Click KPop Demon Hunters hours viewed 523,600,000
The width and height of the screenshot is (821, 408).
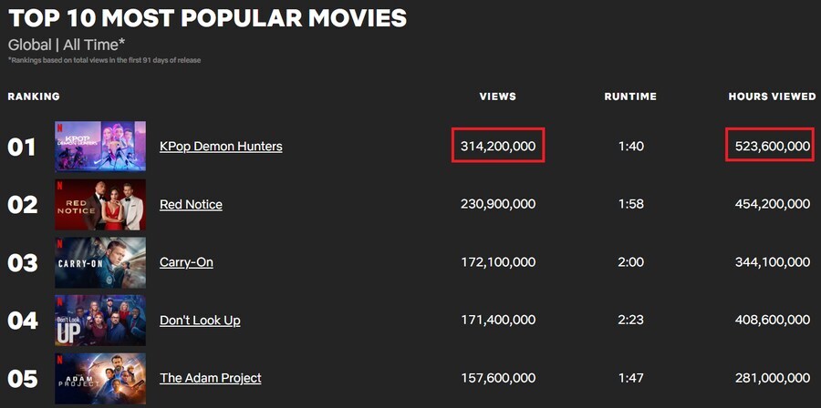[x=772, y=147]
